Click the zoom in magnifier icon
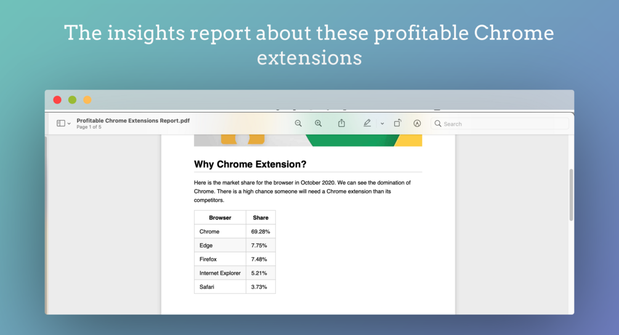619x335 pixels. 318,124
